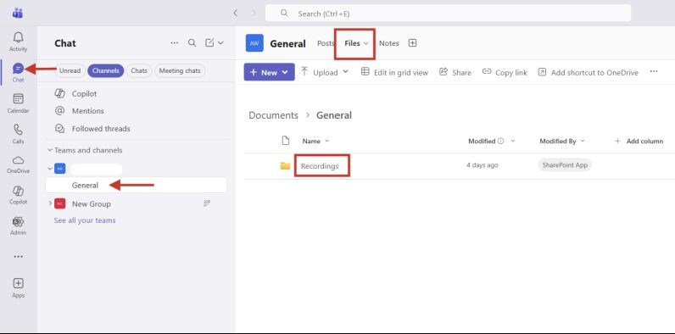Click Add shortcut to OneDrive

coord(589,72)
